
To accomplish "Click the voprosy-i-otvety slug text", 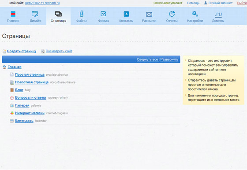I will [x=58, y=98].
